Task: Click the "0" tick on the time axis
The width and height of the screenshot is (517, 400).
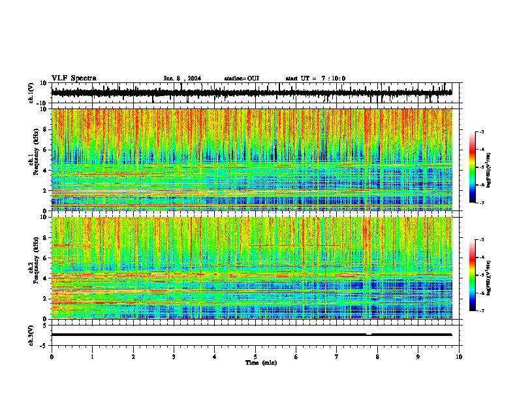Action: (x=52, y=357)
